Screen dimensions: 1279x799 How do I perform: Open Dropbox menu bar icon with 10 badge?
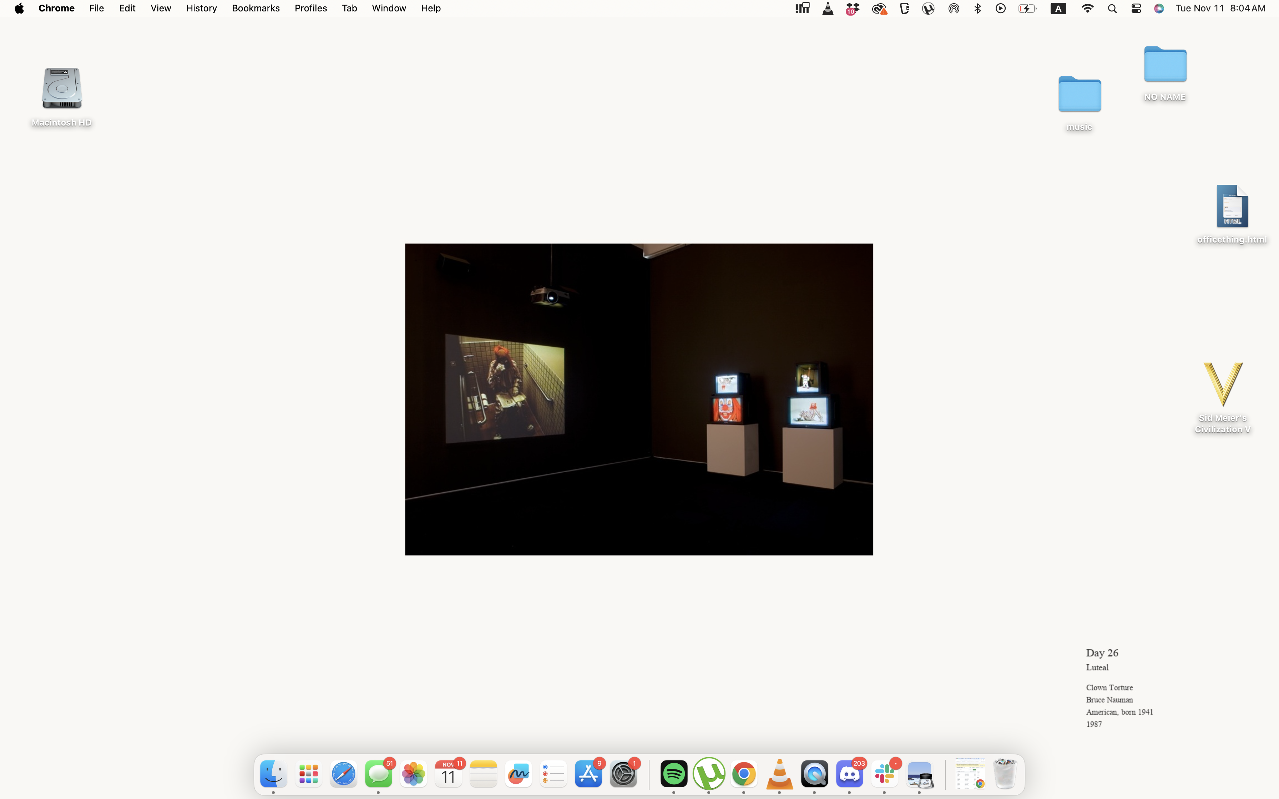pyautogui.click(x=853, y=9)
